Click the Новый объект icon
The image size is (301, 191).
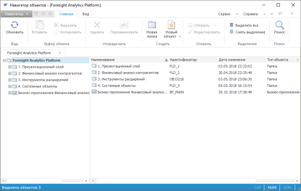(x=171, y=25)
